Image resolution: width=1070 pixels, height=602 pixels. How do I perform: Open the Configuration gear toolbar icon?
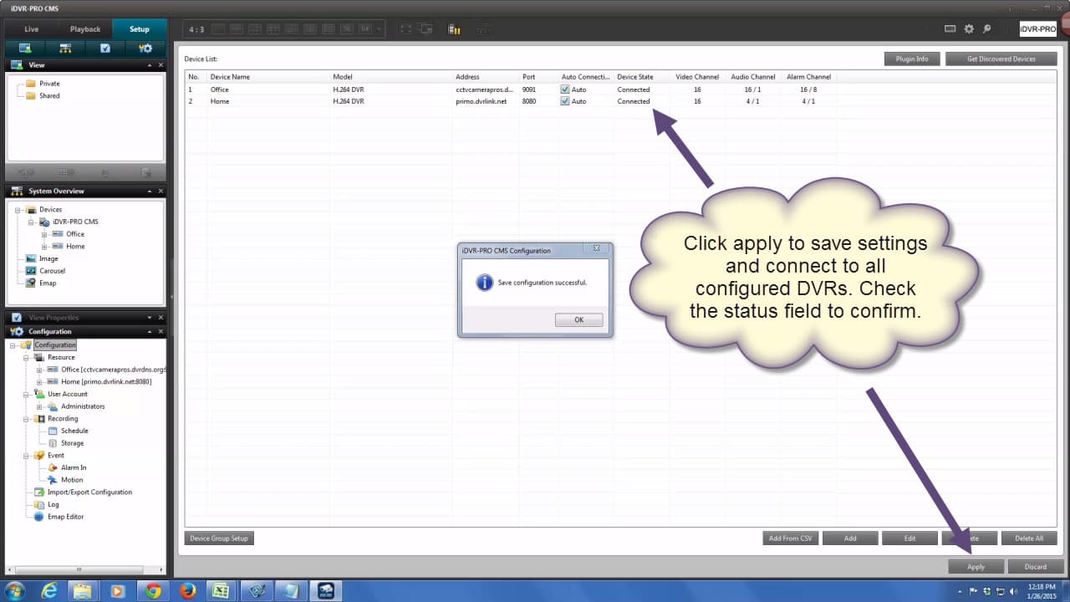click(145, 48)
